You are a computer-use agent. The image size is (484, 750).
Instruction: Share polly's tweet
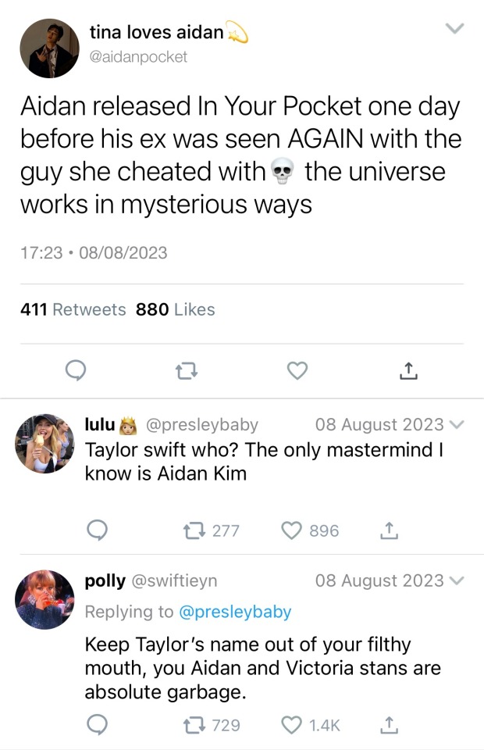click(389, 725)
